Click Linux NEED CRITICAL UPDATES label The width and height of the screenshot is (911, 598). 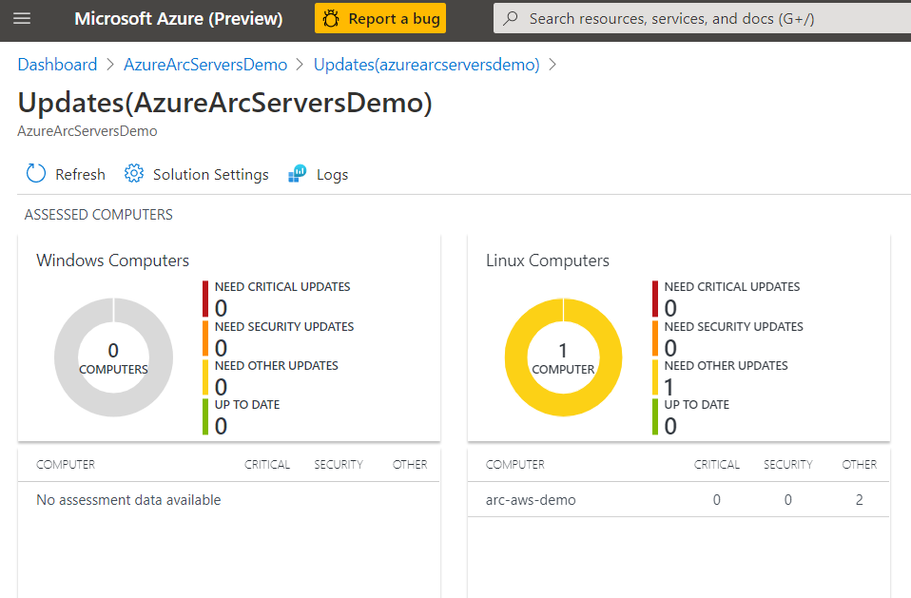pos(732,287)
